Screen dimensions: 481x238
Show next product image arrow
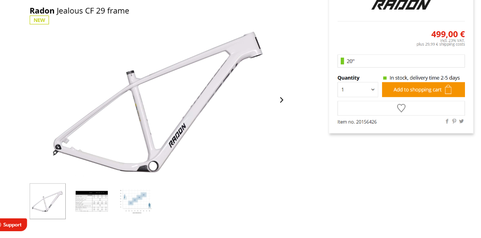281,100
